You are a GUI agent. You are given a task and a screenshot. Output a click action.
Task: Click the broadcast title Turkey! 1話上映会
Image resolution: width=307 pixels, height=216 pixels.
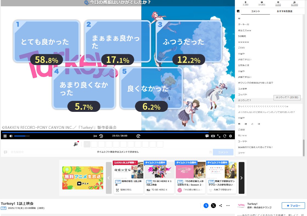point(17,203)
